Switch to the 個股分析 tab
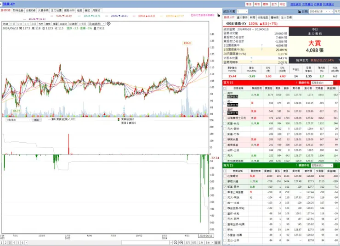Viewport: 340px width, 246px height. pyautogui.click(x=69, y=11)
